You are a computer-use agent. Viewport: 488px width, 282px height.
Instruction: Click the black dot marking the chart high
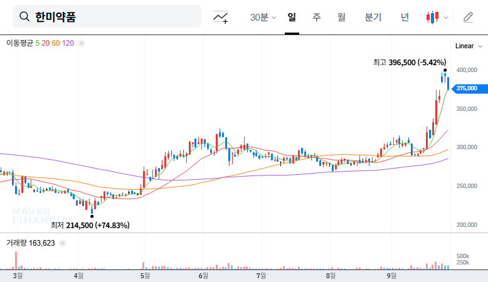445,70
